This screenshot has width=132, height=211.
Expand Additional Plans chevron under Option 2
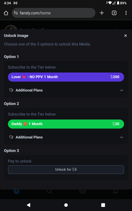pyautogui.click(x=121, y=137)
